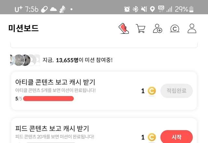
Task: Tap the location icon in status bar
Action: click(152, 9)
